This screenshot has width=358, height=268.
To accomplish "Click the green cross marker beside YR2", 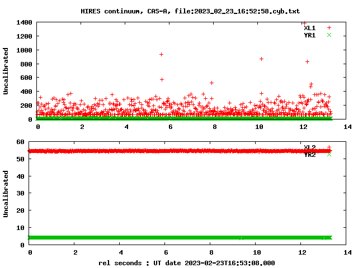I will 329,155.
